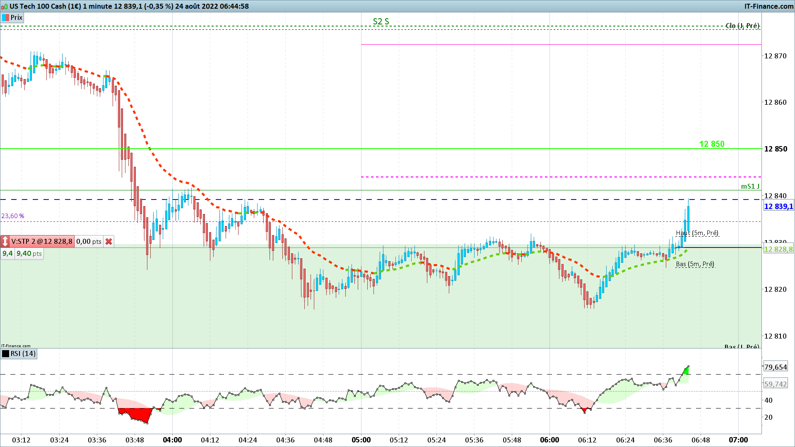Click the 0,00 pts distance field
This screenshot has height=447, width=795.
89,241
